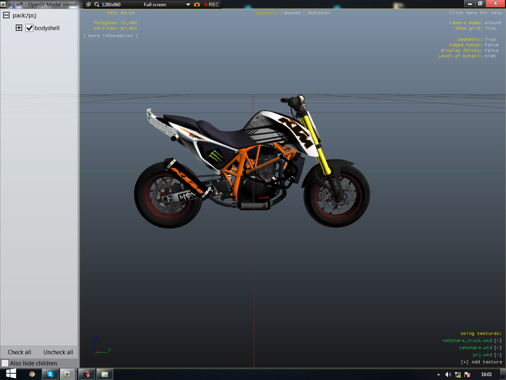Image resolution: width=506 pixels, height=380 pixels.
Task: Toggle the Show grid setting
Action: (x=475, y=28)
